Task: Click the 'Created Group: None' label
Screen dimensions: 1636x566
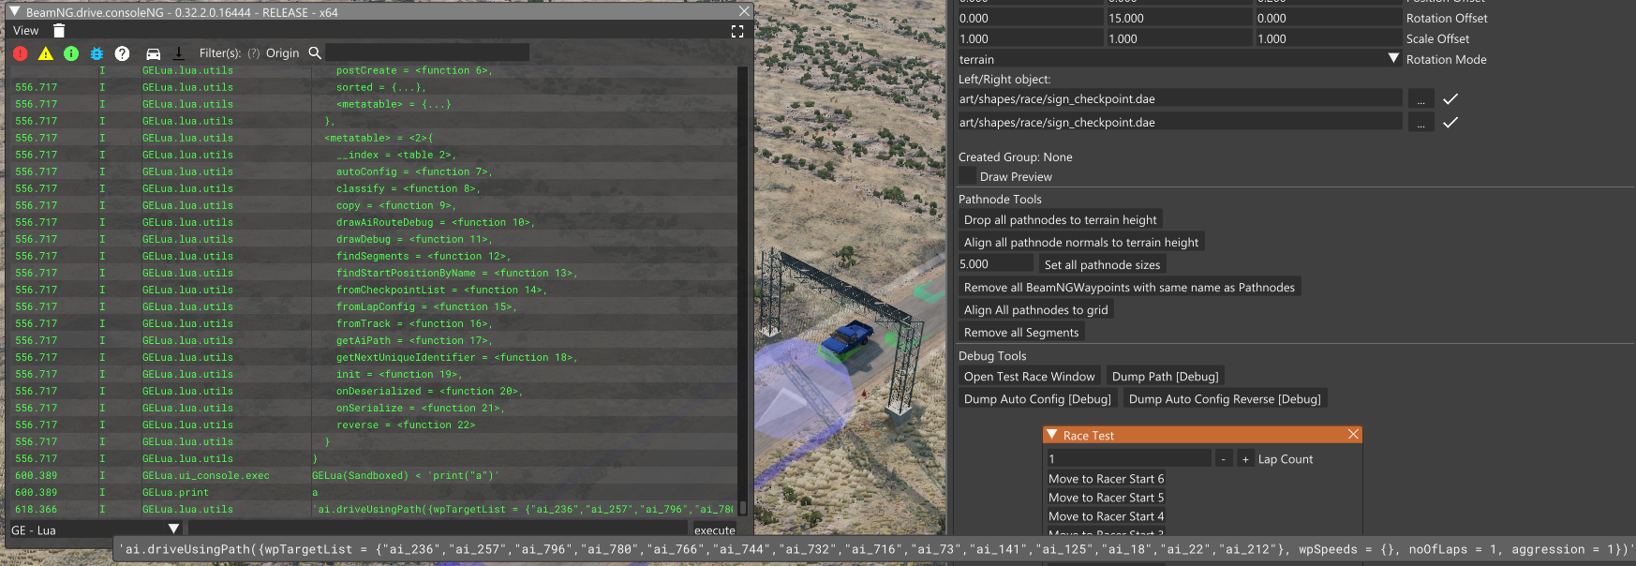Action: tap(1015, 156)
